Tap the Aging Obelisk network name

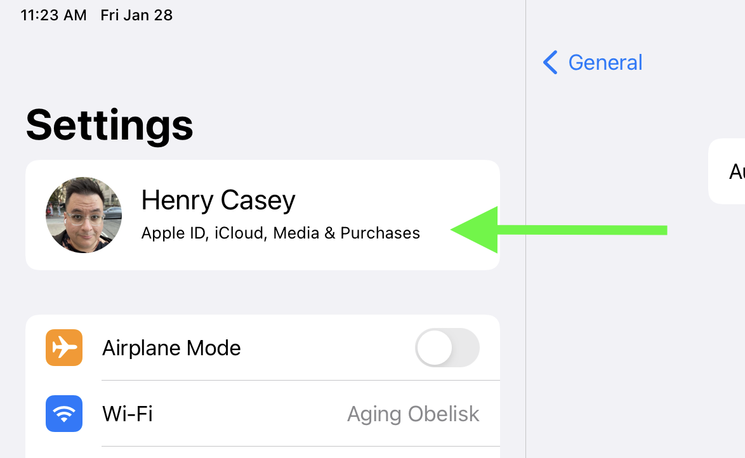point(412,414)
